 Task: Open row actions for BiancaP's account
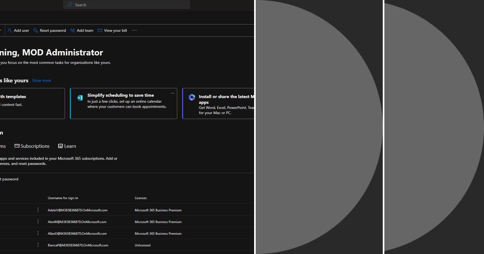(38, 245)
